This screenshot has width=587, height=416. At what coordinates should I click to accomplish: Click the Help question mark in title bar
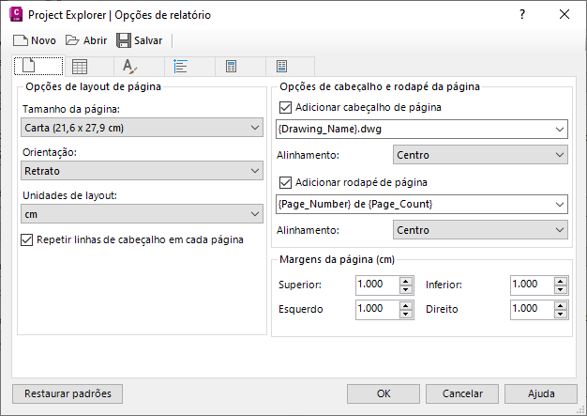point(522,15)
